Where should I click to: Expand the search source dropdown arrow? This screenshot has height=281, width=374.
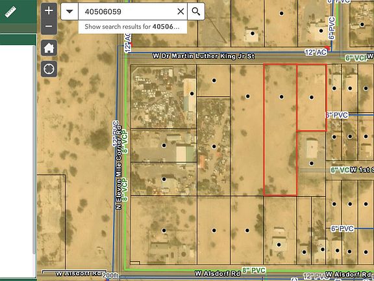69,12
